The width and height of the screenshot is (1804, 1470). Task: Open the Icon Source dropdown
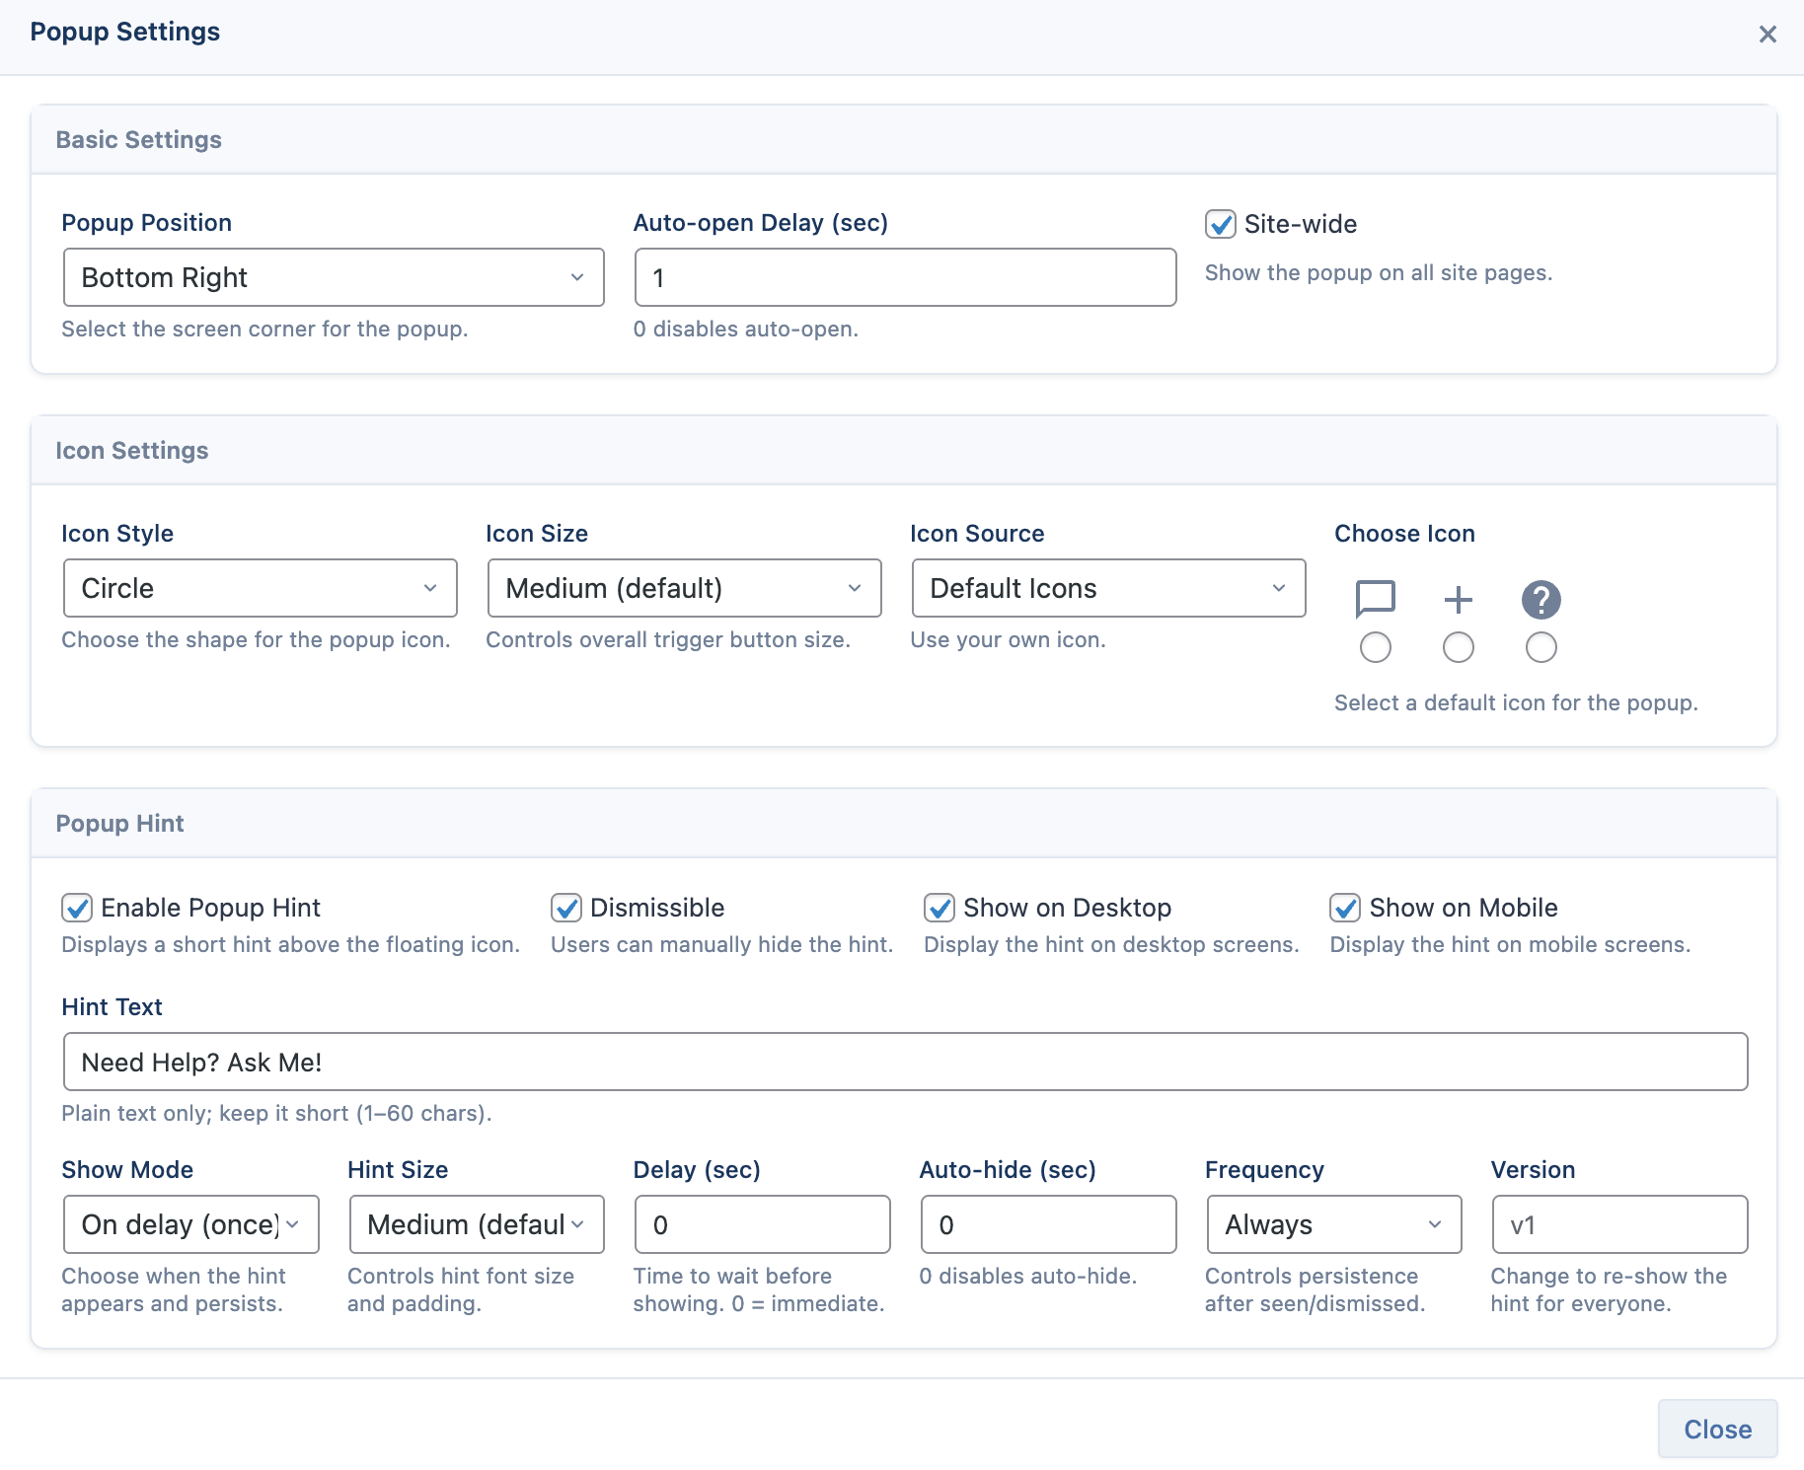pos(1108,588)
